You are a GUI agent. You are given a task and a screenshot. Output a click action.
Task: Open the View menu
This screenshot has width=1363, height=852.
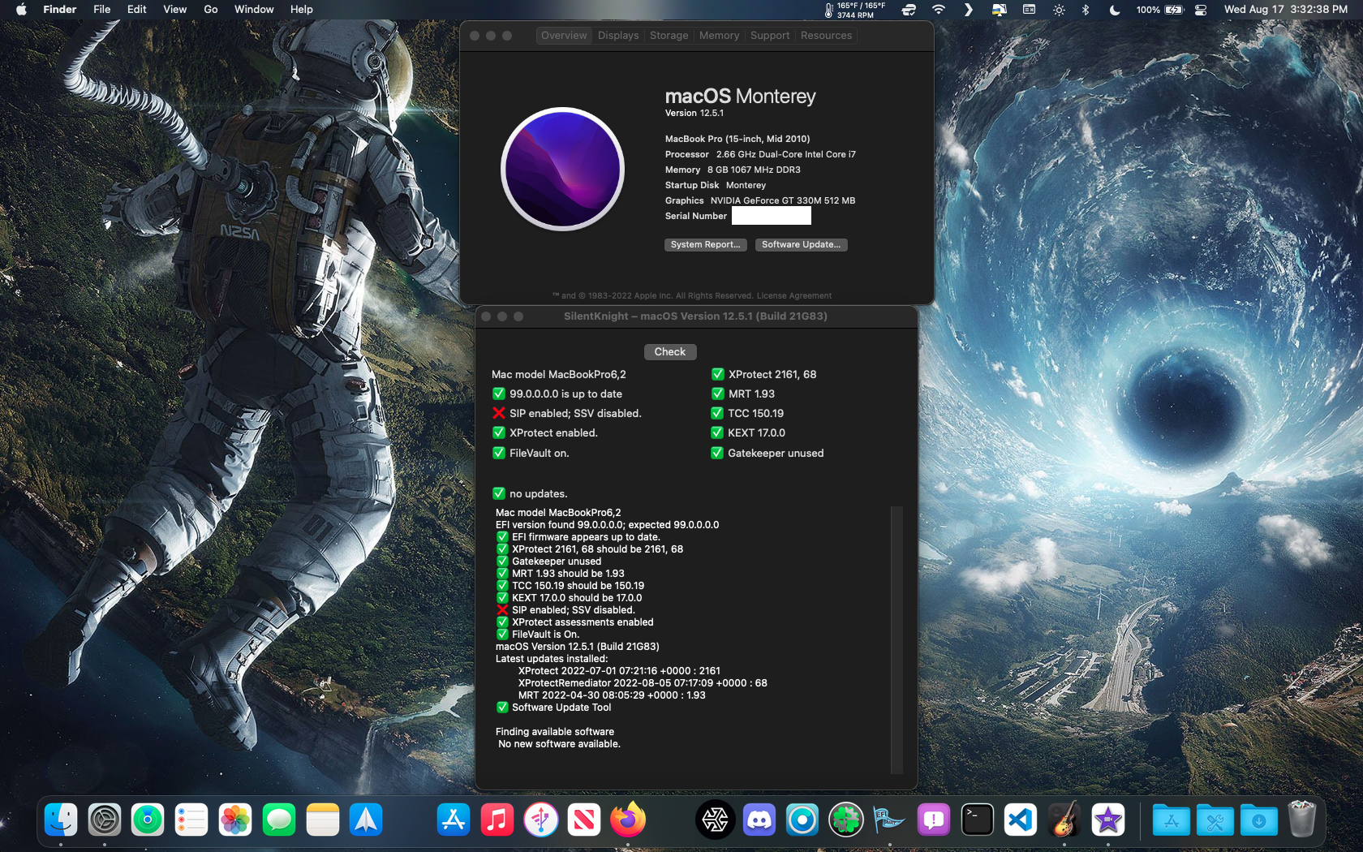tap(175, 10)
